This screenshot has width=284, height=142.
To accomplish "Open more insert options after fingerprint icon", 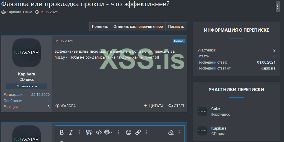I will [119, 133].
